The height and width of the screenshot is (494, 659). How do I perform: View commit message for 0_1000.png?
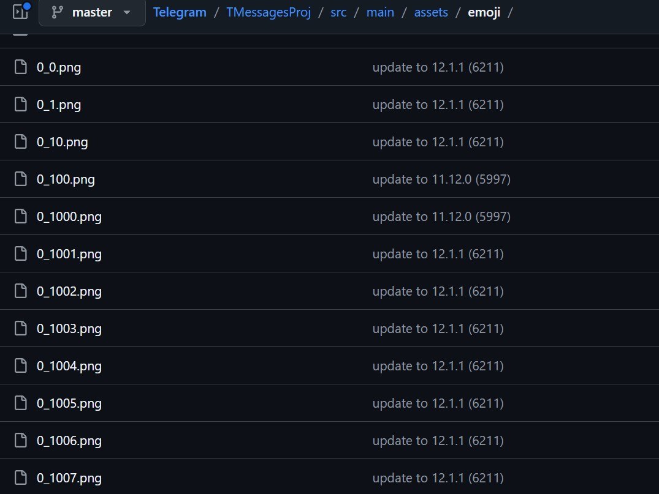[x=441, y=217]
